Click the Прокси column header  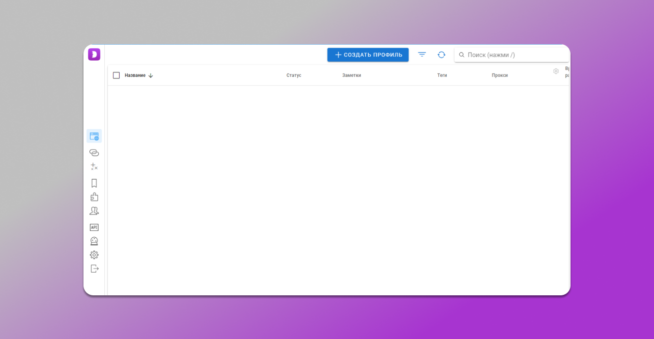[500, 75]
